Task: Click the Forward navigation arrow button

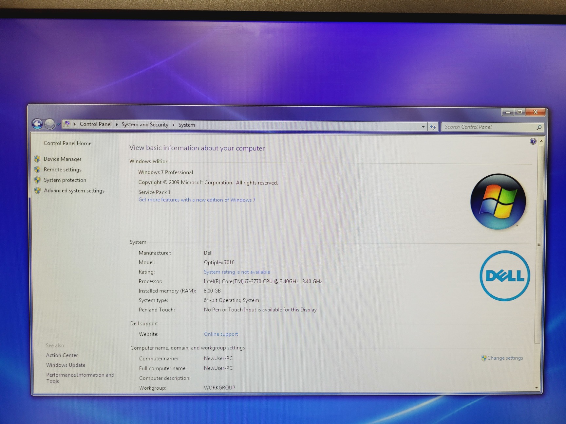Action: coord(49,124)
